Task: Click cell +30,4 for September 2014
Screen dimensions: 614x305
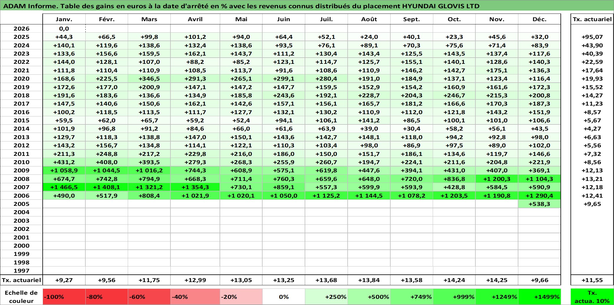Action: point(412,129)
